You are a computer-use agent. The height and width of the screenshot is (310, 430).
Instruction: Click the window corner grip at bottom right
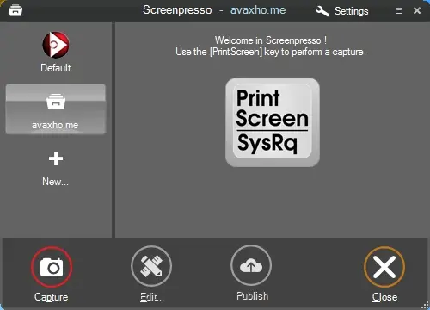[425, 305]
